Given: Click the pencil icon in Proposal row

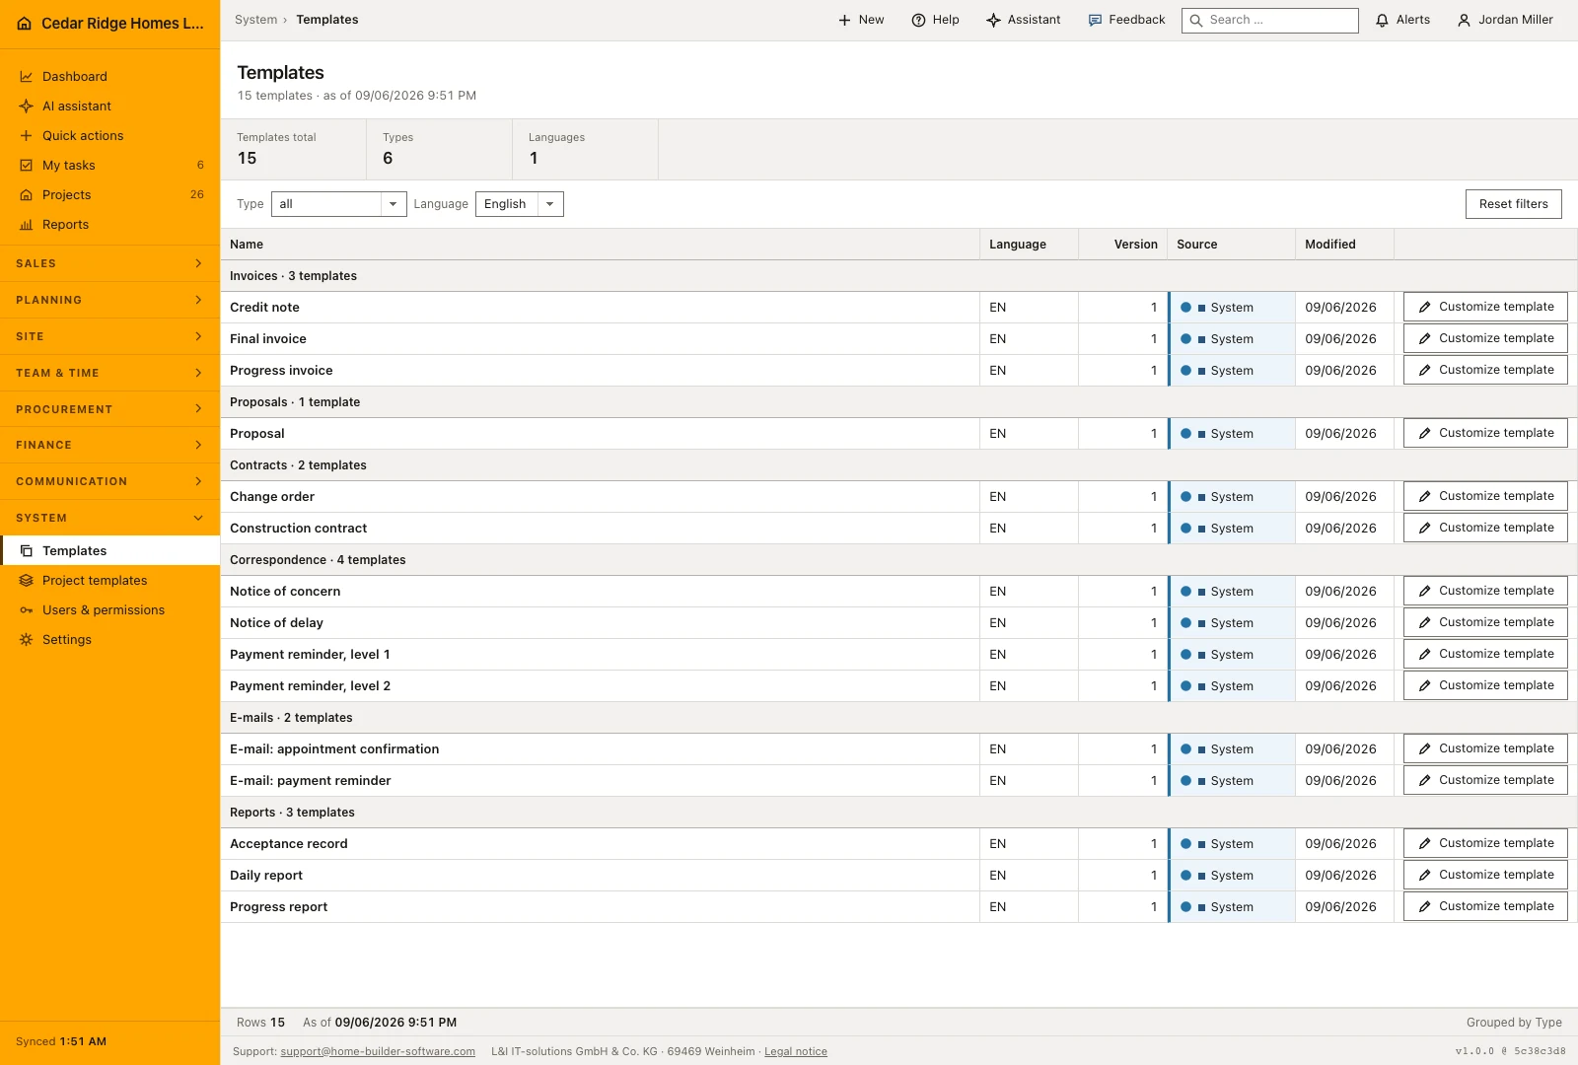Looking at the screenshot, I should pos(1424,434).
